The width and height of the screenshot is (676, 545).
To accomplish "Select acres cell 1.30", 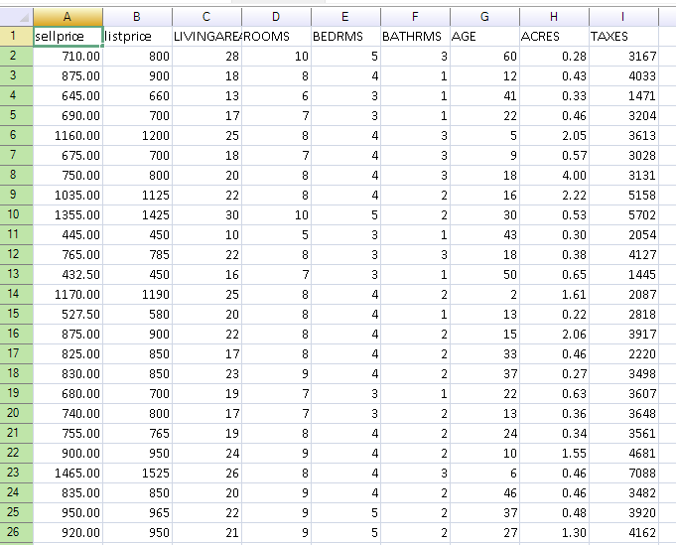I will click(554, 532).
